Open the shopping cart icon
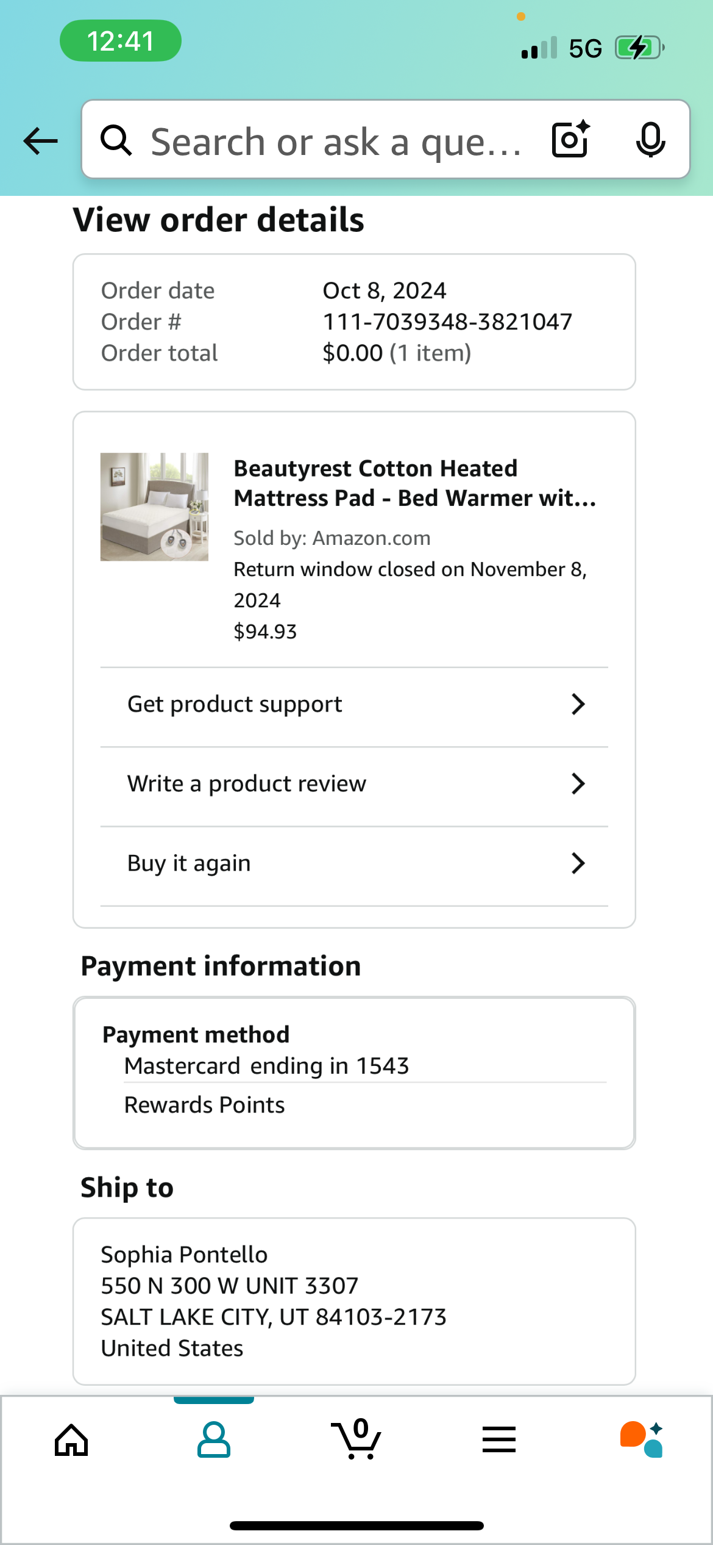 pyautogui.click(x=357, y=1439)
